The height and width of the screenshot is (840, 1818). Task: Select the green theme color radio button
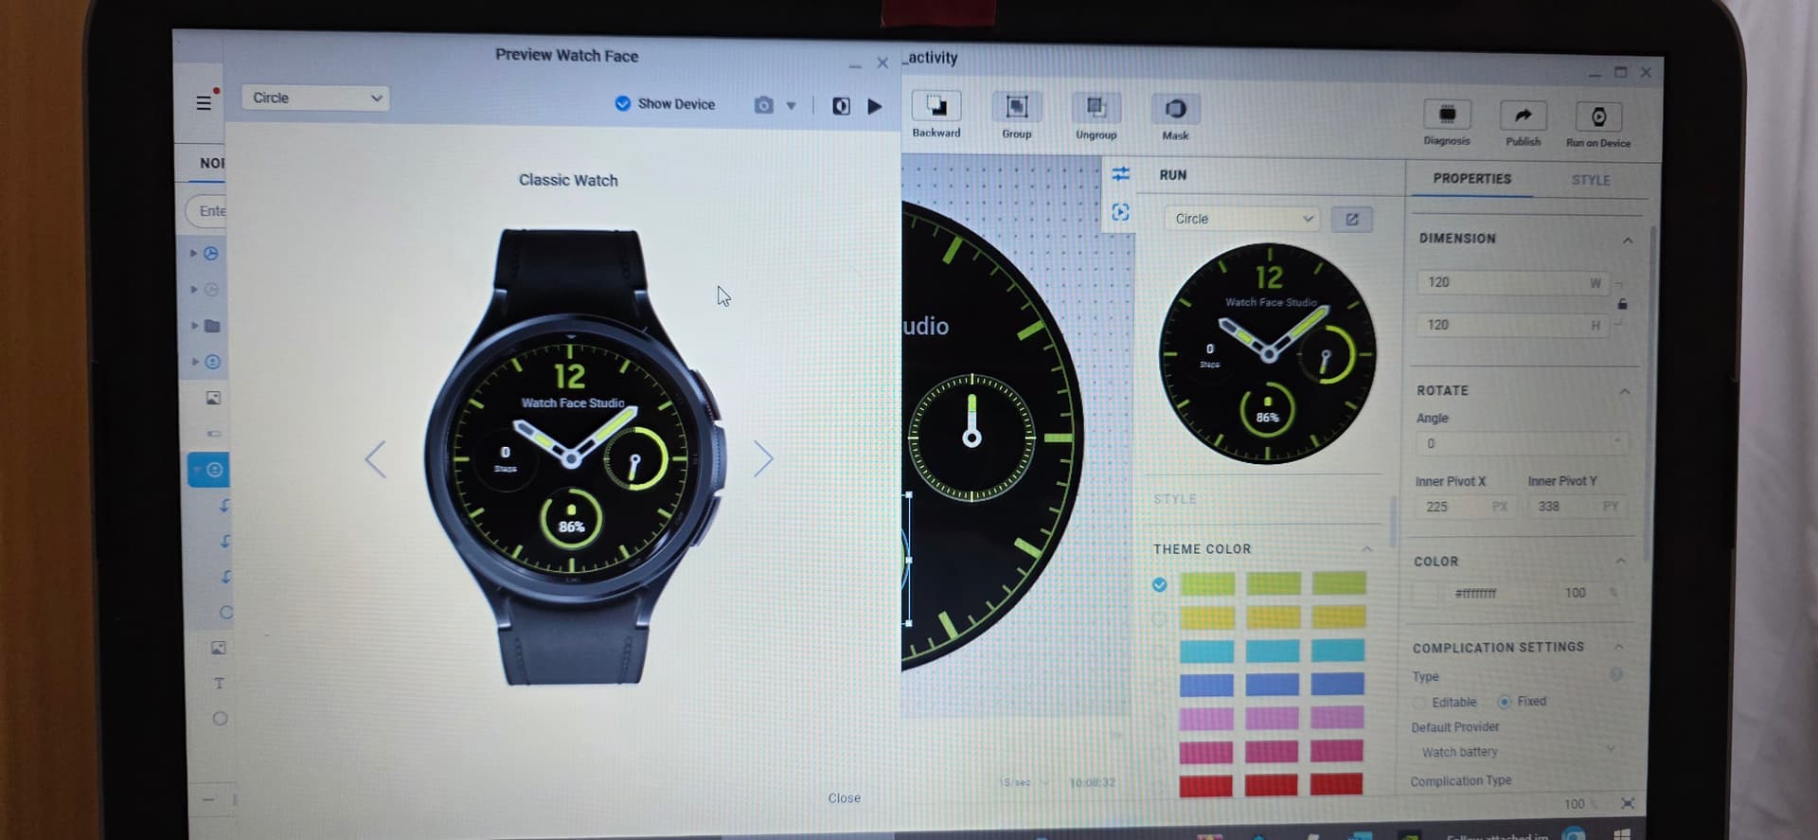tap(1159, 585)
